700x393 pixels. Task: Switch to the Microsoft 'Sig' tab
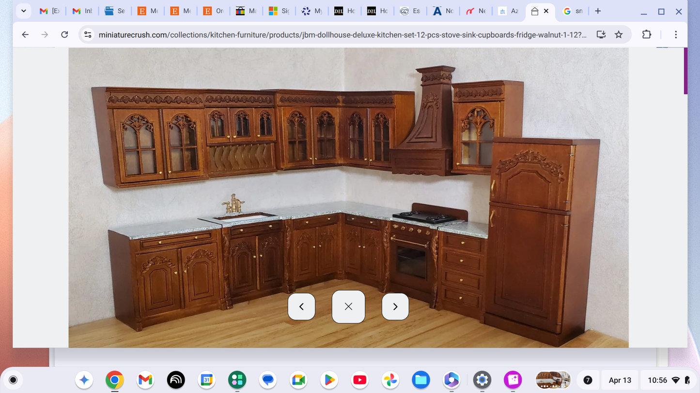pos(280,11)
